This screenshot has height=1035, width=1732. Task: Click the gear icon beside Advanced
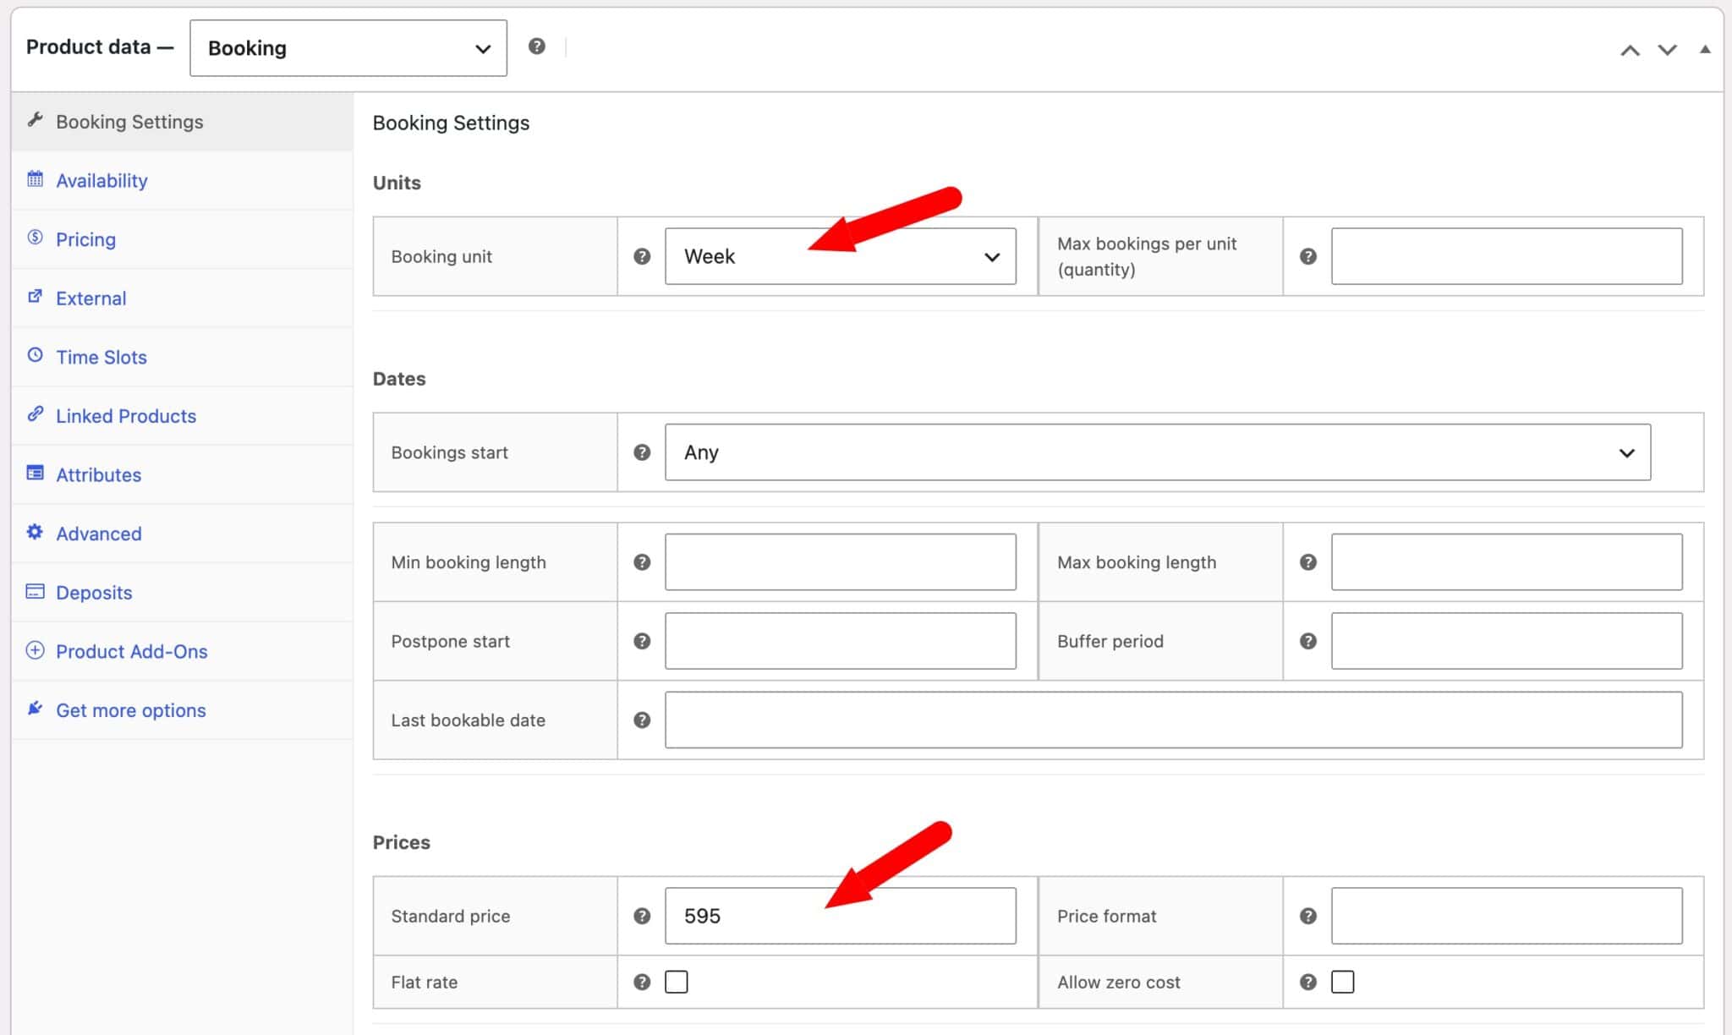click(x=35, y=532)
